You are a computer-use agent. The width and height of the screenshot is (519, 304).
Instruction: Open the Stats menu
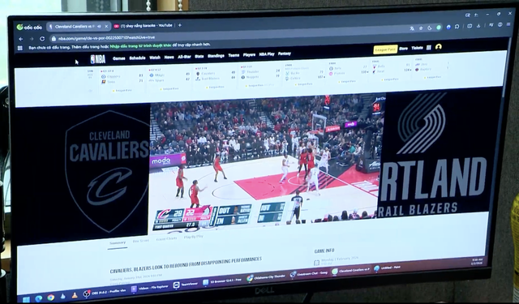pos(199,56)
